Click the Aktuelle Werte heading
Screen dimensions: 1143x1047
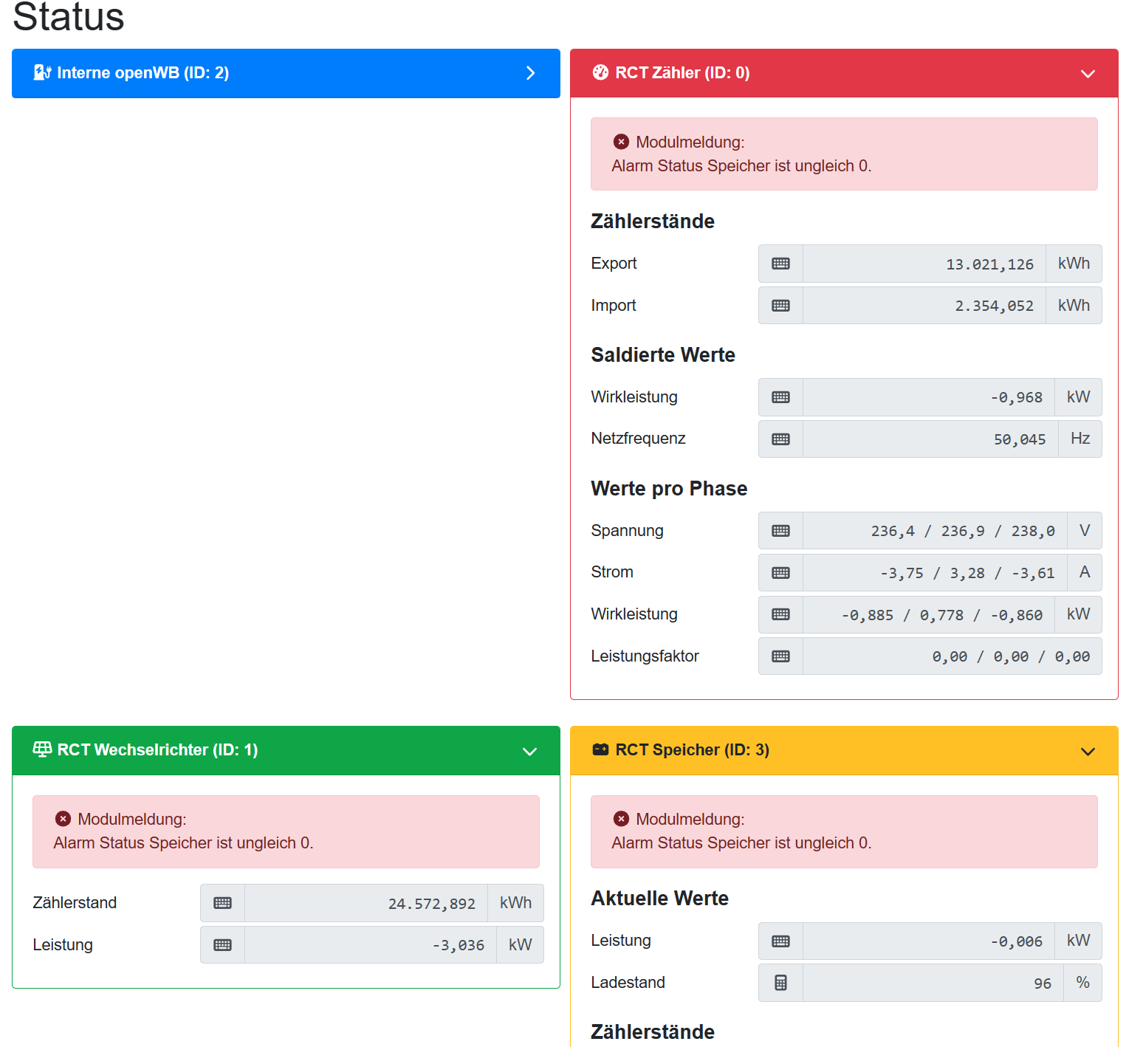[659, 899]
